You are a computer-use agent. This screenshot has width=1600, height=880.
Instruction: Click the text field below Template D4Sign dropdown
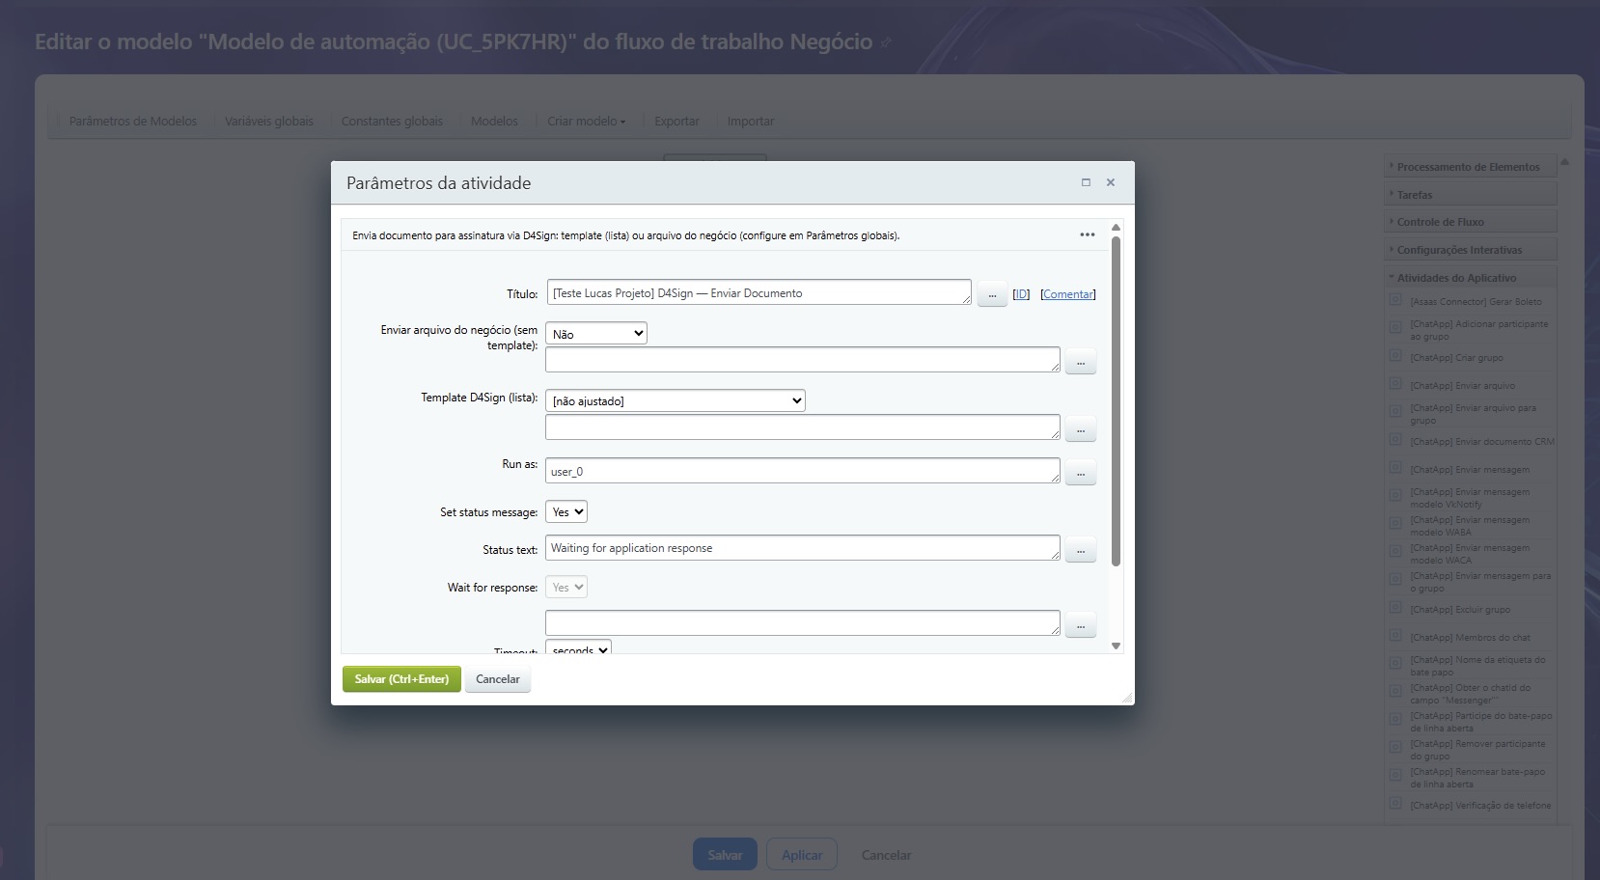coord(803,426)
